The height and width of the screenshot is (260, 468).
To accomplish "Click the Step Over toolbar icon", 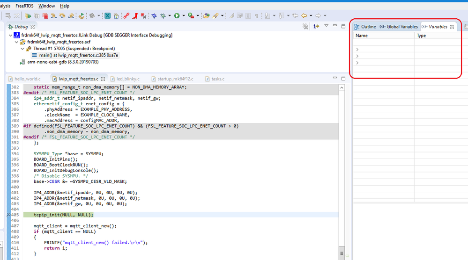I will [x=62, y=16].
